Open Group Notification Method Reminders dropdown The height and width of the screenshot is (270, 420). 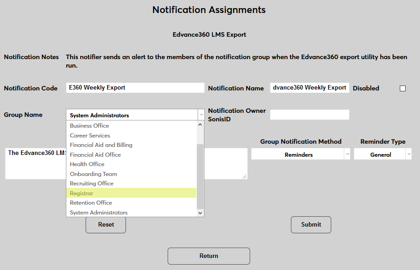pos(300,154)
